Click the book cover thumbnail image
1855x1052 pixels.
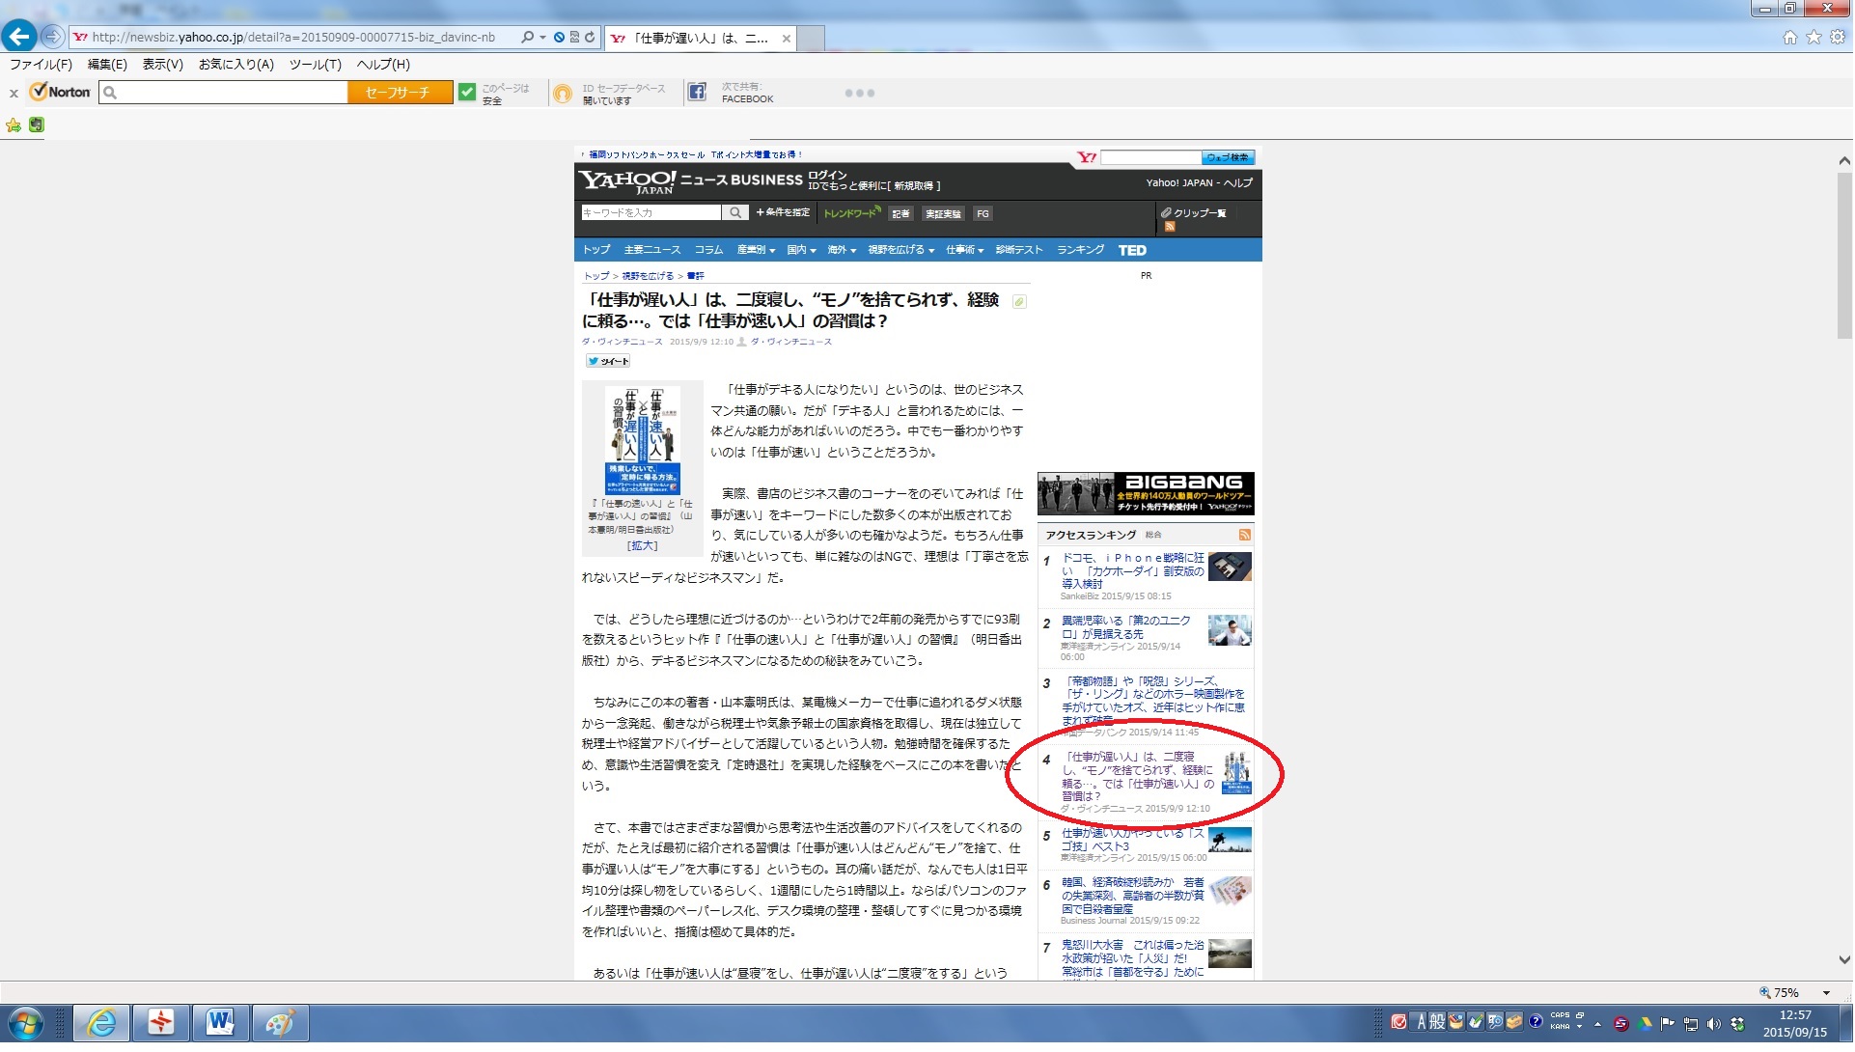tap(643, 440)
